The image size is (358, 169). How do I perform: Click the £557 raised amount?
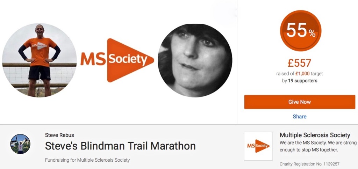[x=299, y=64]
